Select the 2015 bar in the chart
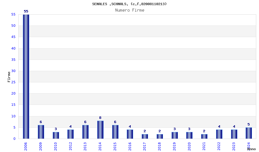Image resolution: width=259 pixels, height=152 pixels. tap(115, 132)
